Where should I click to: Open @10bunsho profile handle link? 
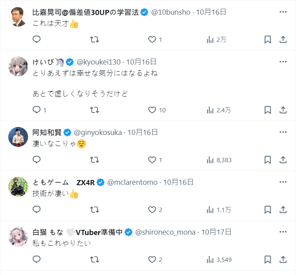coord(171,12)
